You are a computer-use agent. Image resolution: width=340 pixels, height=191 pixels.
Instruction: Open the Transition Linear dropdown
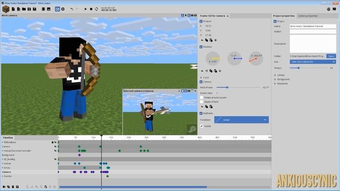[x=241, y=120]
